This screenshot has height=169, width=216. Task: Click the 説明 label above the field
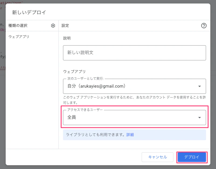(67, 38)
